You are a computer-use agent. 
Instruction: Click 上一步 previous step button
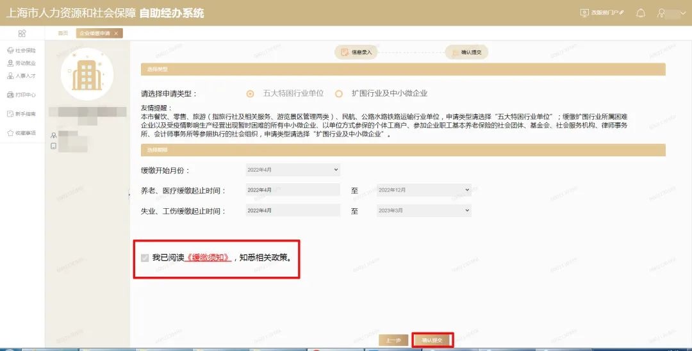coord(393,340)
